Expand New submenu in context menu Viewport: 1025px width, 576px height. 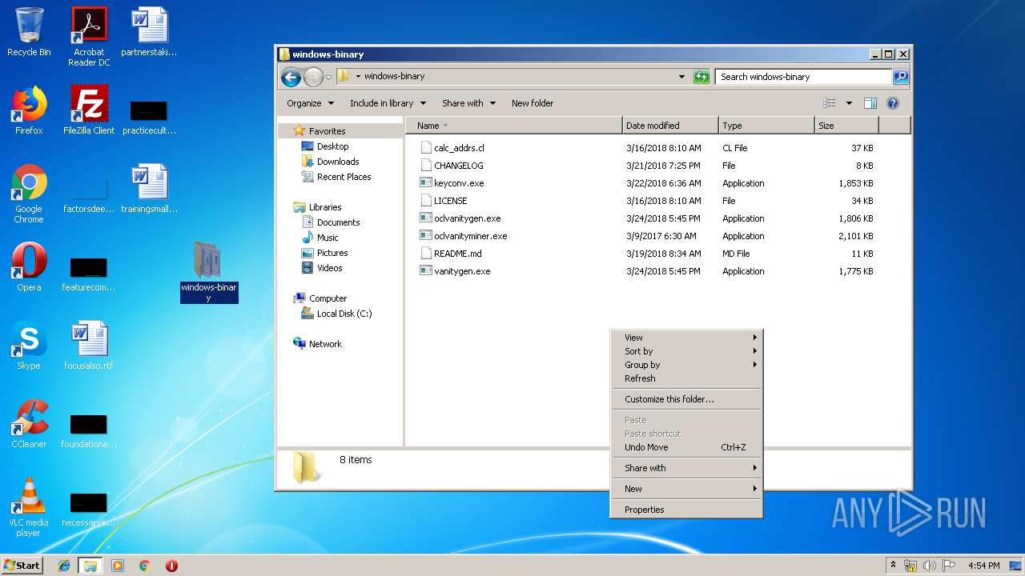687,489
